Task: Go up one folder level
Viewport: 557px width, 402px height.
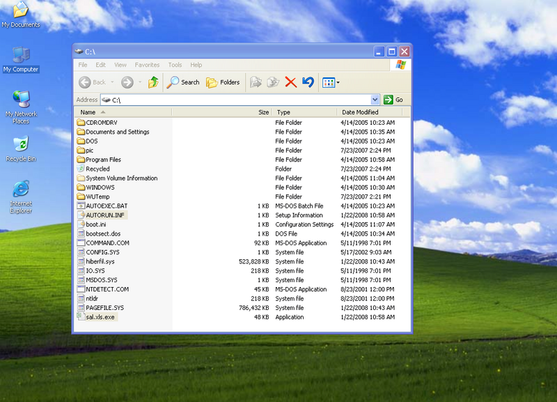Action: (153, 82)
